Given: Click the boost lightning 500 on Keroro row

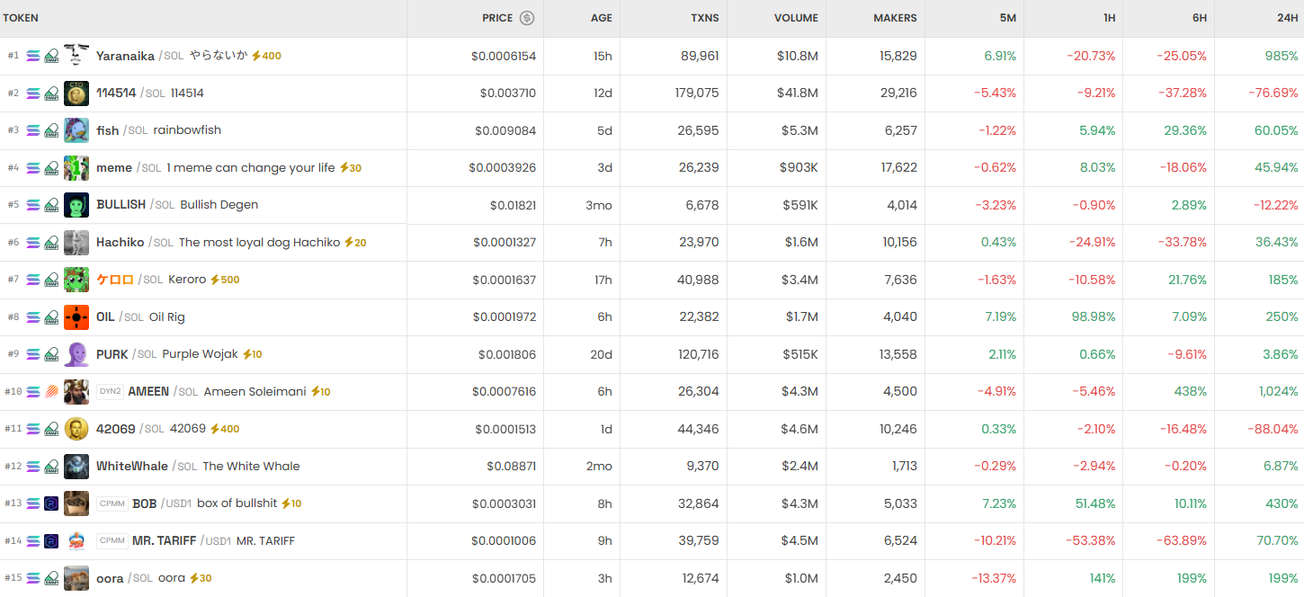Looking at the screenshot, I should click(x=225, y=280).
